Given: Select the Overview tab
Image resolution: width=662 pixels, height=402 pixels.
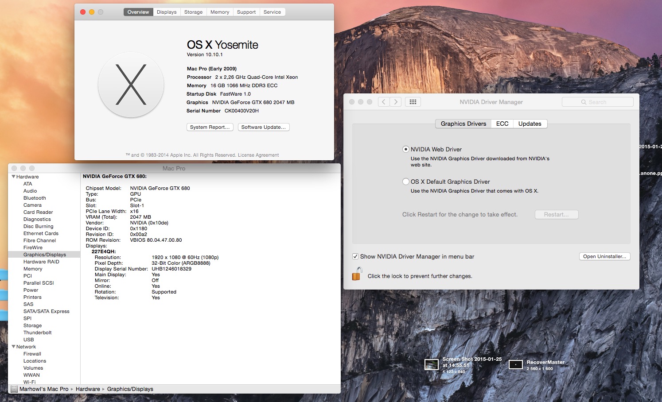Looking at the screenshot, I should click(138, 12).
